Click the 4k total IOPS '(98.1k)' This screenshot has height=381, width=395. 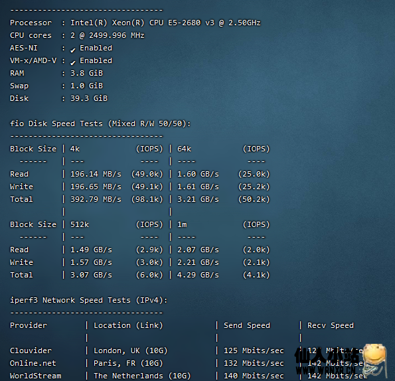click(x=147, y=199)
